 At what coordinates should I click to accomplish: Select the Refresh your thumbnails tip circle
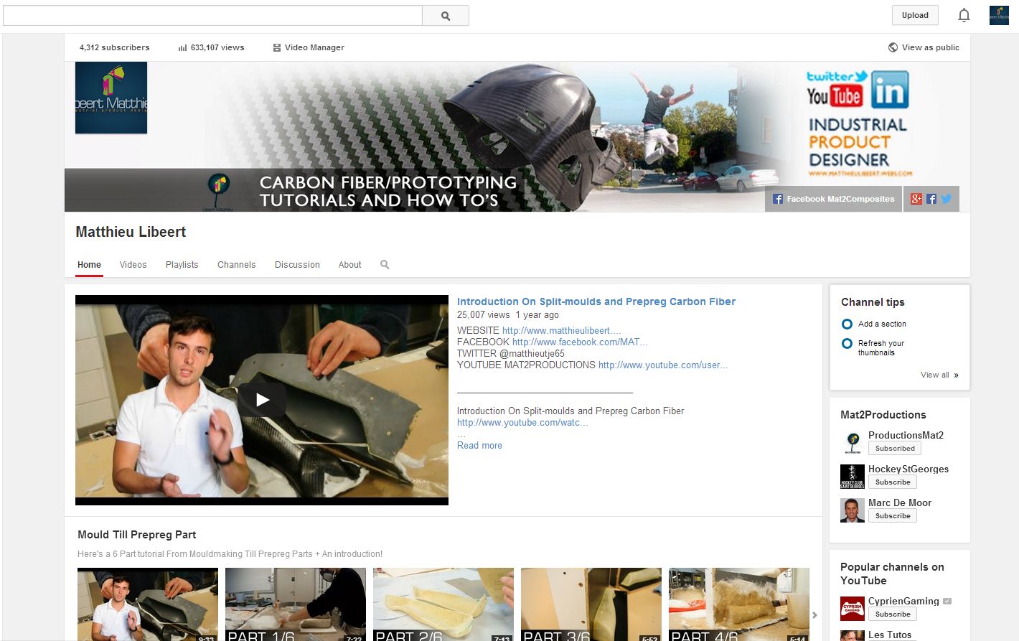pos(847,343)
